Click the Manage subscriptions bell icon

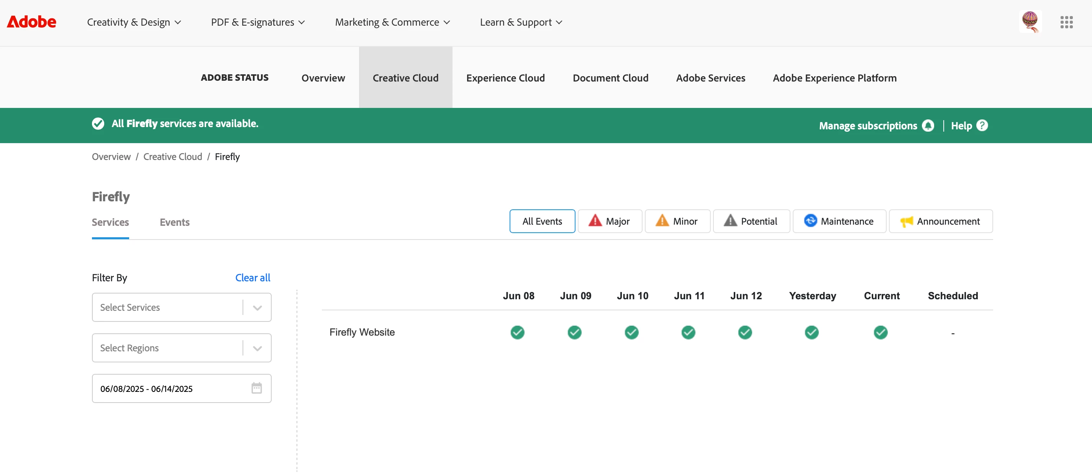pos(928,126)
